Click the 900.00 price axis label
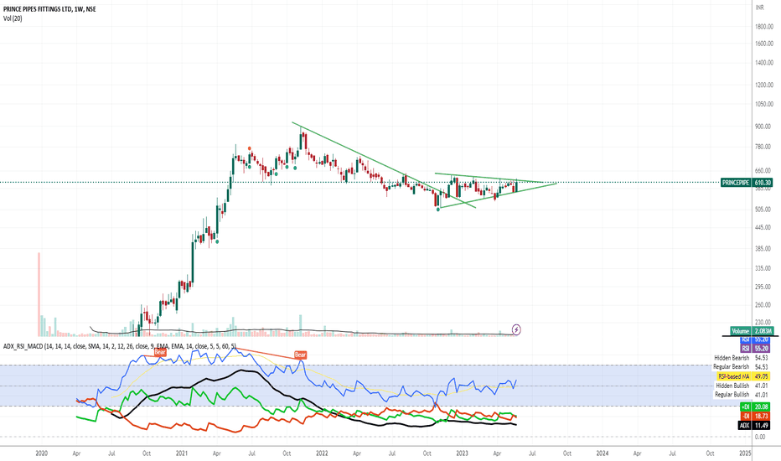 (x=763, y=127)
